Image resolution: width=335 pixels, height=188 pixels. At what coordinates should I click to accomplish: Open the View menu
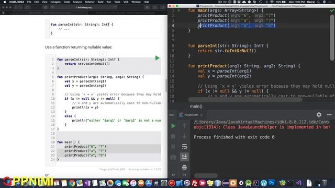point(44,2)
